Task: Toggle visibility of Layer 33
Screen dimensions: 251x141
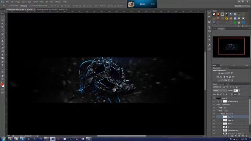Action: 214,120
